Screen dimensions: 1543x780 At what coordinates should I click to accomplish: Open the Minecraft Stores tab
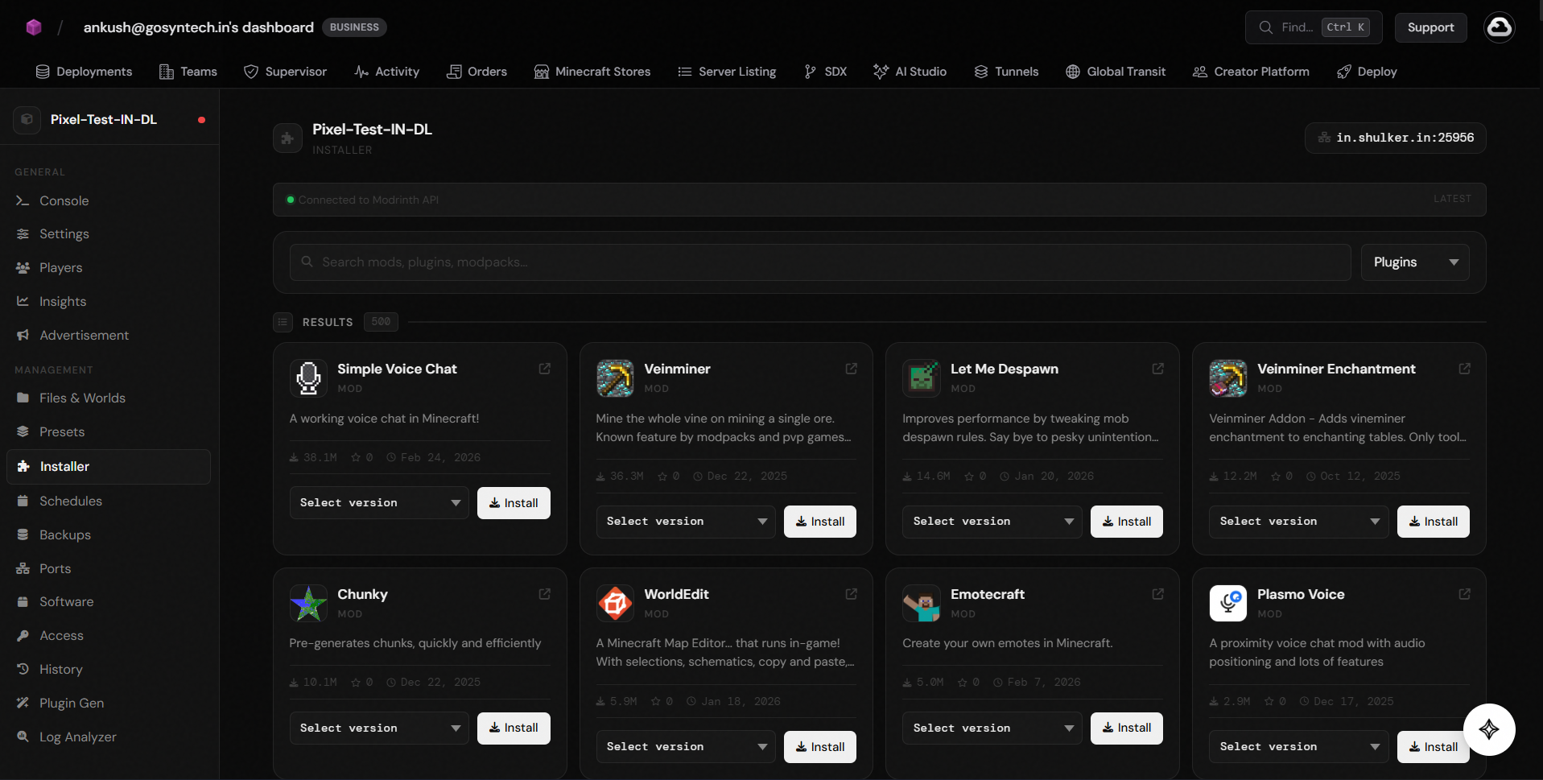click(592, 72)
